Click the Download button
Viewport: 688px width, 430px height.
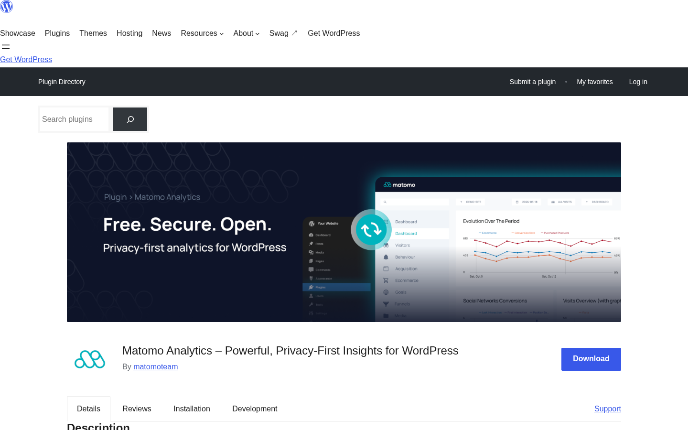click(x=591, y=359)
